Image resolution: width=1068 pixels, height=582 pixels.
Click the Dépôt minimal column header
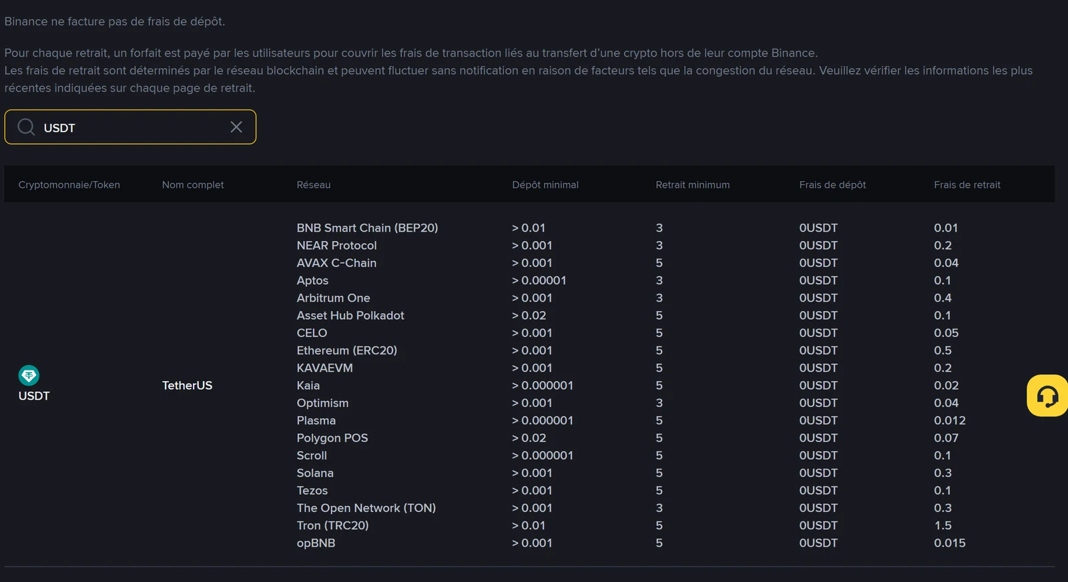tap(545, 185)
